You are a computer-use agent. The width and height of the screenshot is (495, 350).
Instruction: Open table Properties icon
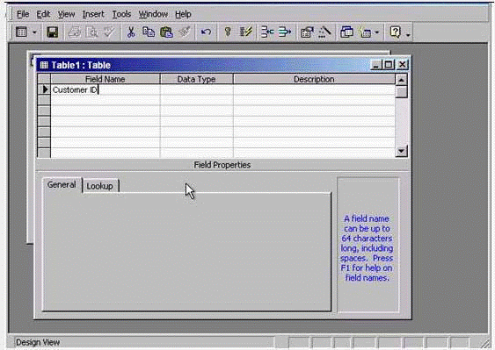[307, 32]
